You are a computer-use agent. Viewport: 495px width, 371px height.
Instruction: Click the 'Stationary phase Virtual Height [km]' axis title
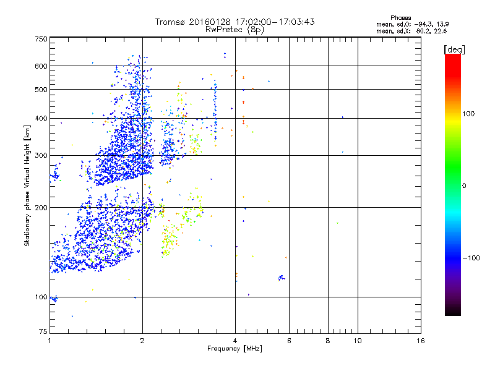pyautogui.click(x=27, y=186)
